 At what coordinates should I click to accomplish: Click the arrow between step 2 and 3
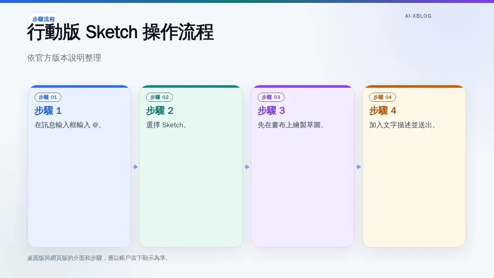(x=247, y=167)
